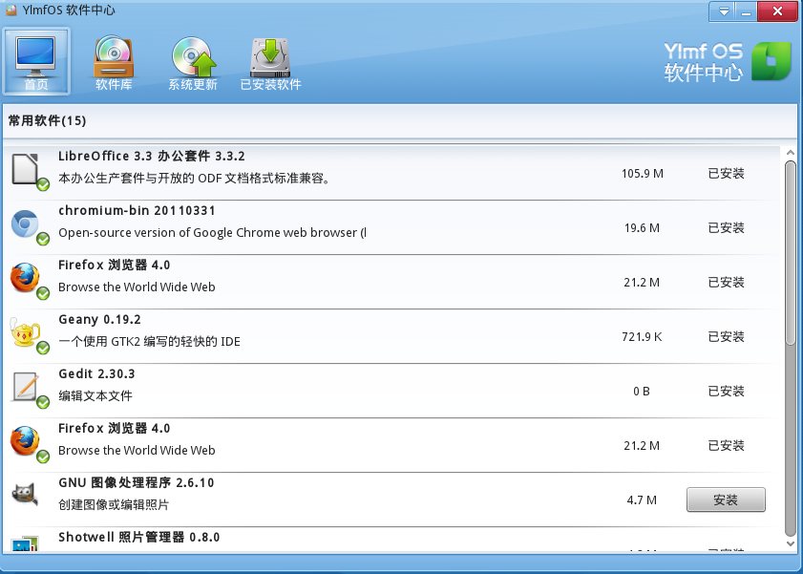Open the 软件库 software library tab
Viewport: 803px width, 574px height.
tap(114, 62)
